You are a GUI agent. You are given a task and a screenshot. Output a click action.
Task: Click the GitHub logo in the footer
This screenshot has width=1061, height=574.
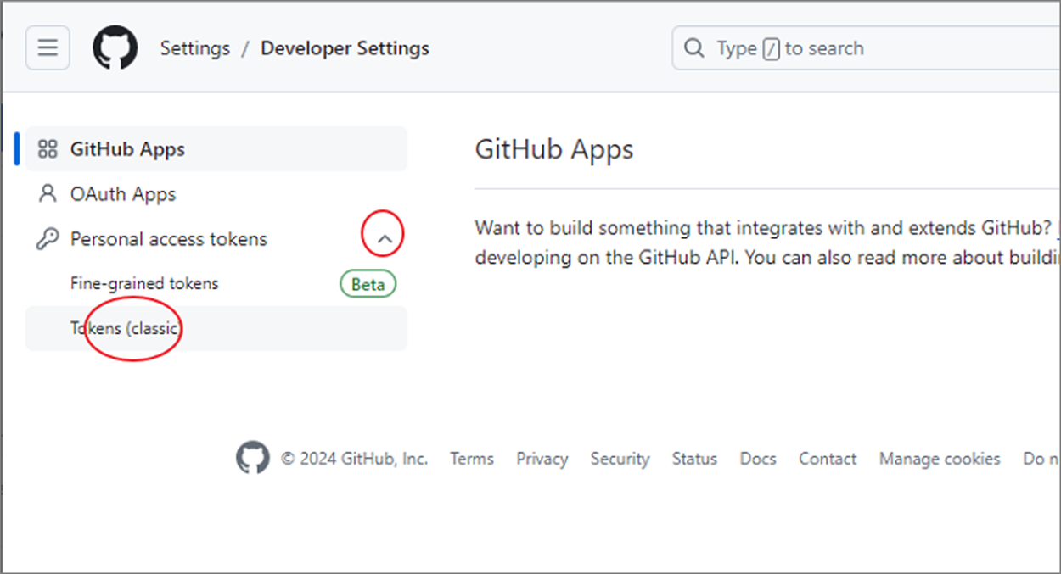pyautogui.click(x=253, y=458)
